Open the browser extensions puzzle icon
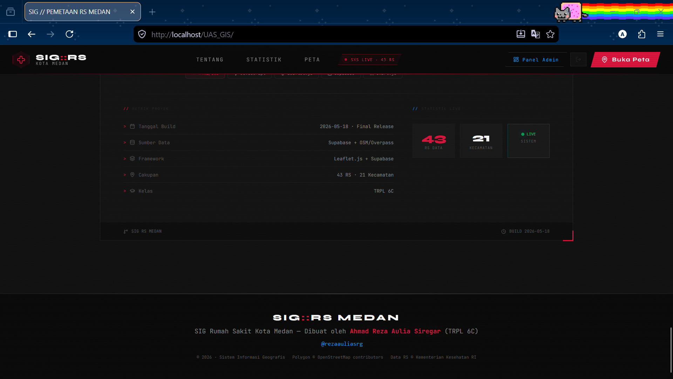673x379 pixels. click(641, 34)
